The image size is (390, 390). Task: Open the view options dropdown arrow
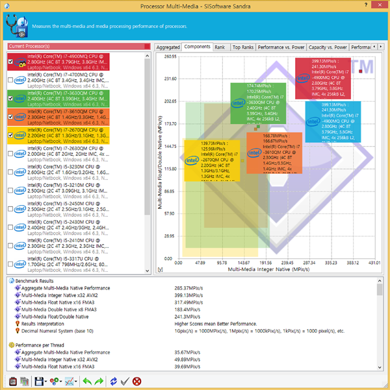coord(61,382)
